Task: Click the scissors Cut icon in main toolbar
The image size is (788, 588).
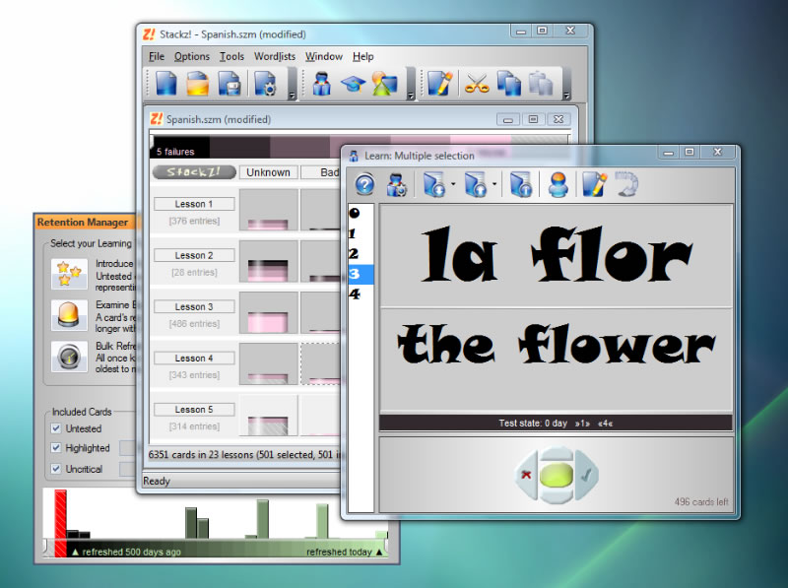Action: 477,85
